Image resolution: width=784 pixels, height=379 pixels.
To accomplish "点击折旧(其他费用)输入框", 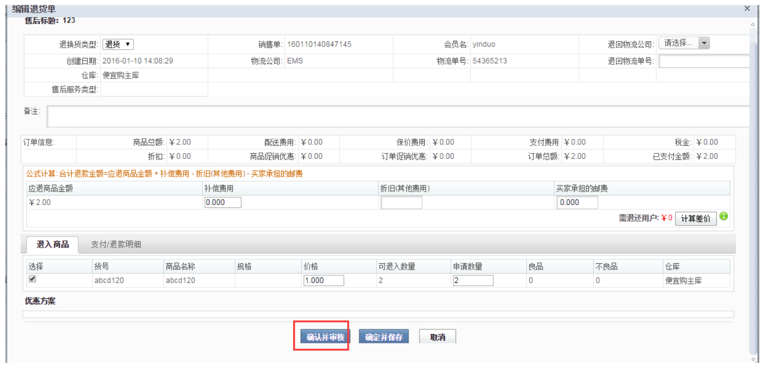I will (x=401, y=202).
